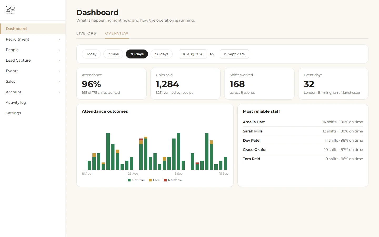The width and height of the screenshot is (379, 237).
Task: Click 'London, Birmingham, Manchester' text
Action: pos(332,93)
